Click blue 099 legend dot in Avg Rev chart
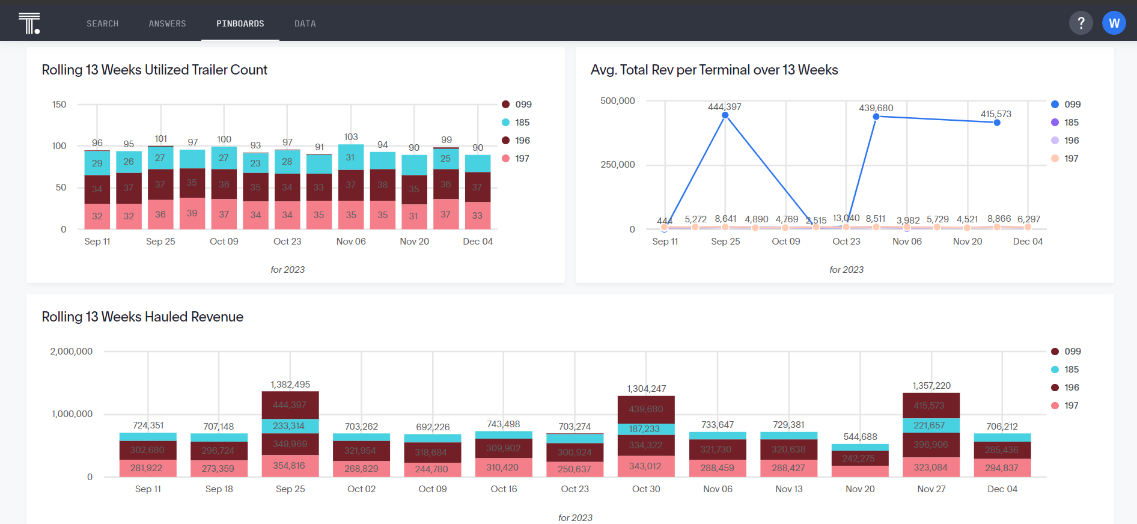Viewport: 1137px width, 524px height. [x=1055, y=105]
